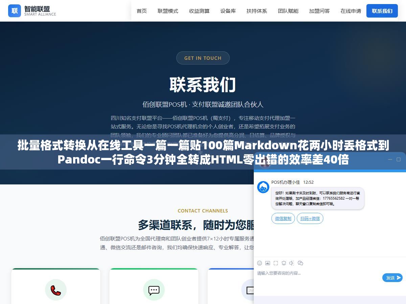Toggle the chat sound speaker icon

pos(292,263)
